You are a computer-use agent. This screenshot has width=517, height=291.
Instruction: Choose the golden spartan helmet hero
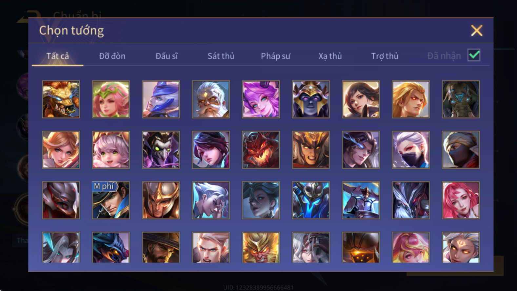[161, 200]
